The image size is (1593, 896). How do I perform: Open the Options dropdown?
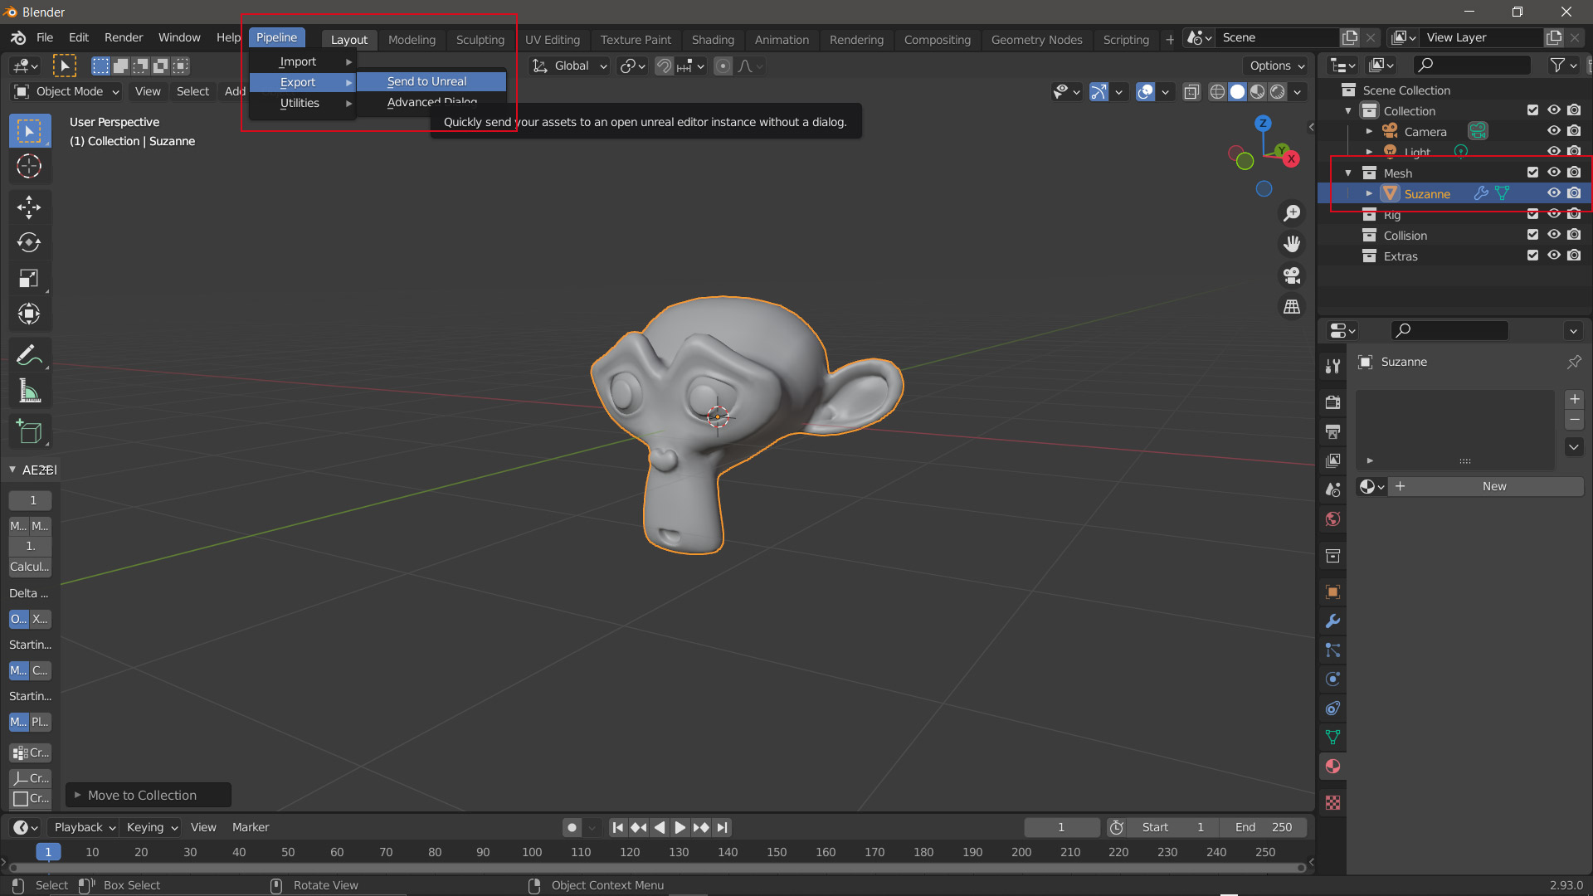(x=1277, y=66)
